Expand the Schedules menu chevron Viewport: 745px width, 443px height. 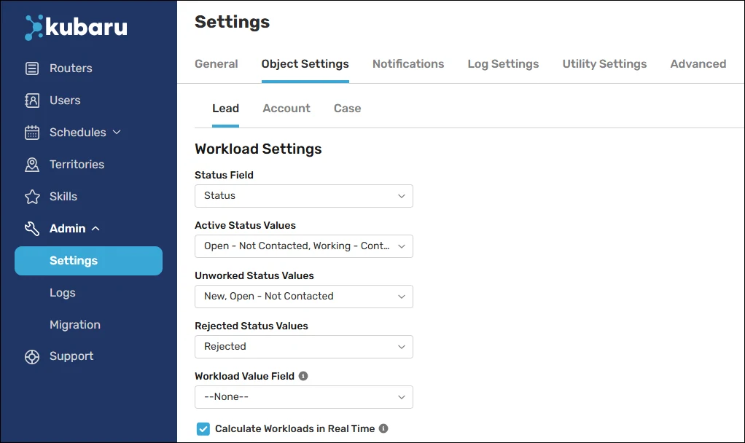pyautogui.click(x=117, y=132)
